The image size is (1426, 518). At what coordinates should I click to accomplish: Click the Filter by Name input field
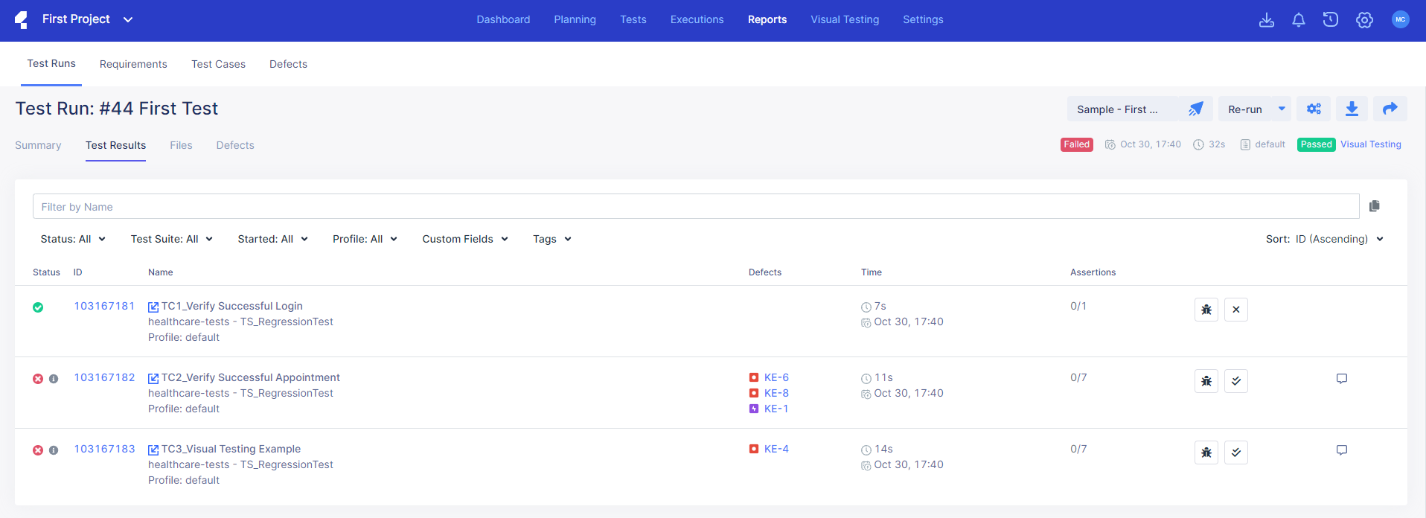pyautogui.click(x=695, y=207)
